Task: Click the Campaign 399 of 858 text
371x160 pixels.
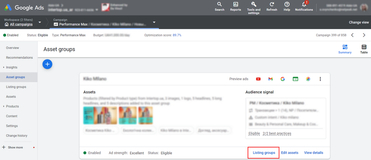Action: [331, 35]
